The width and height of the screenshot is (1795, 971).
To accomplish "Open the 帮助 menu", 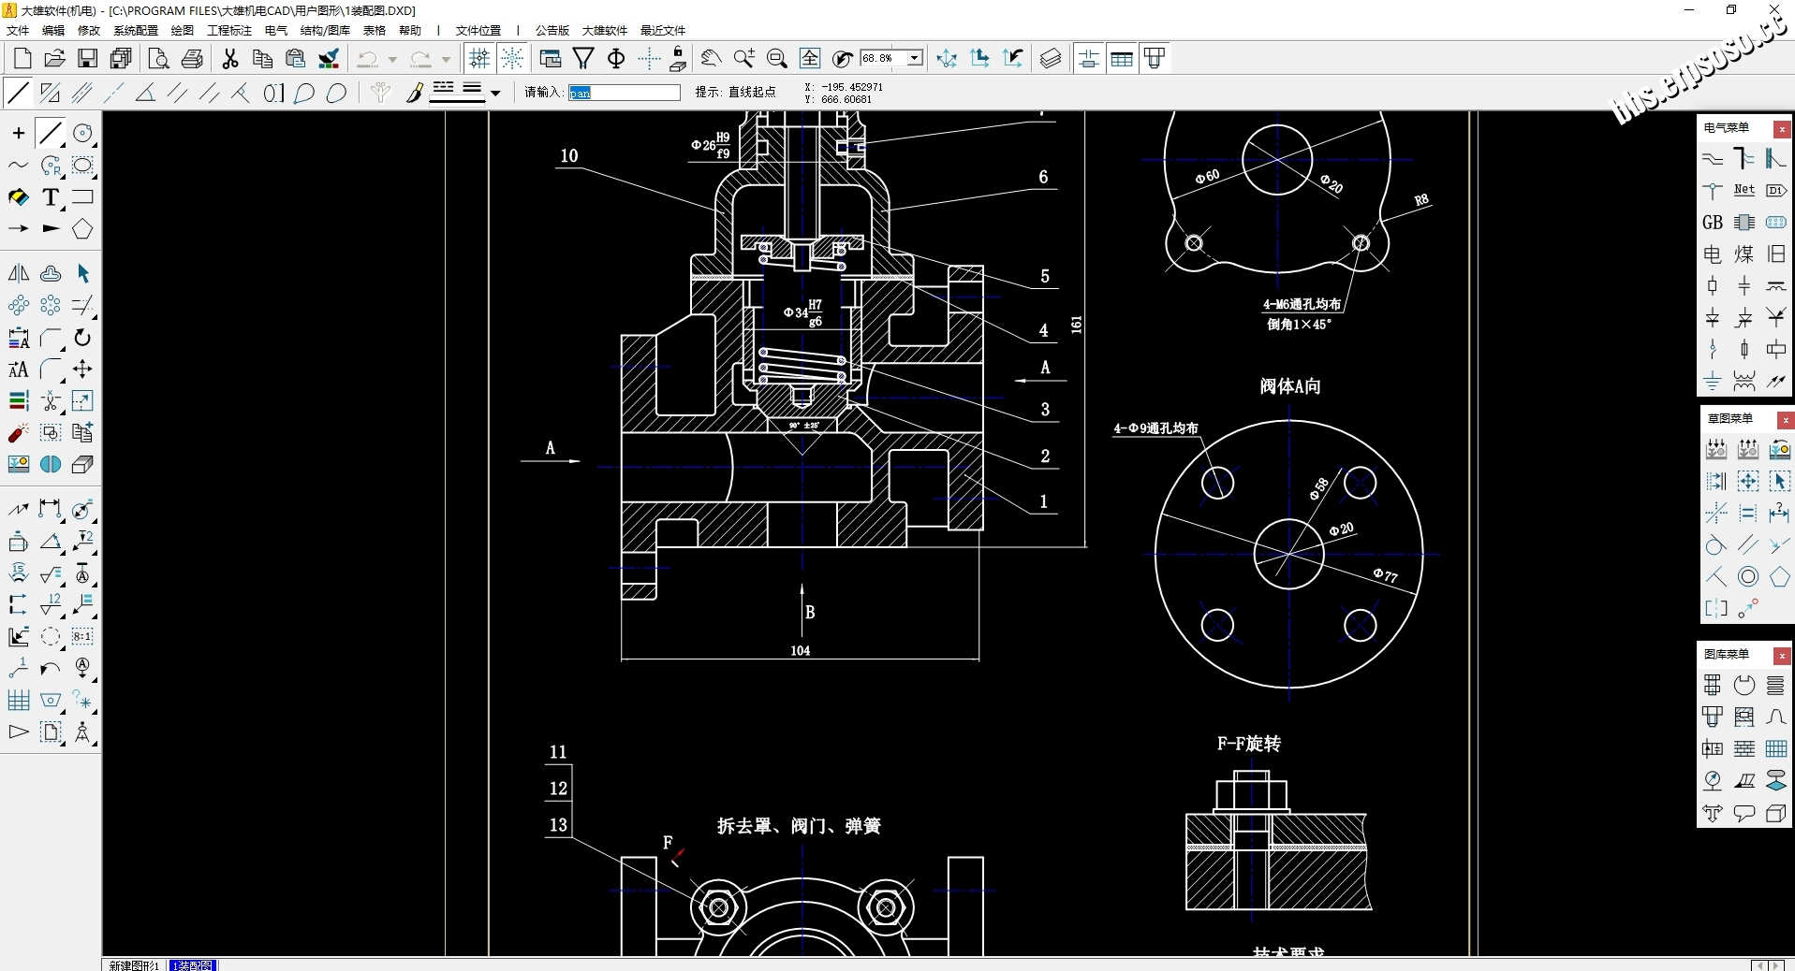I will click(410, 30).
